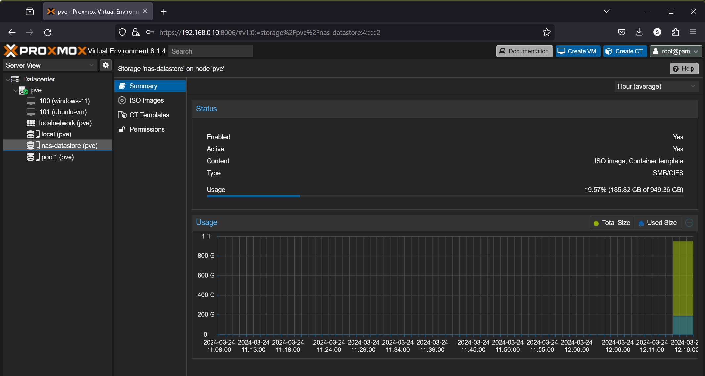Click the 19.57% usage value text
Image resolution: width=705 pixels, height=376 pixels.
(634, 190)
